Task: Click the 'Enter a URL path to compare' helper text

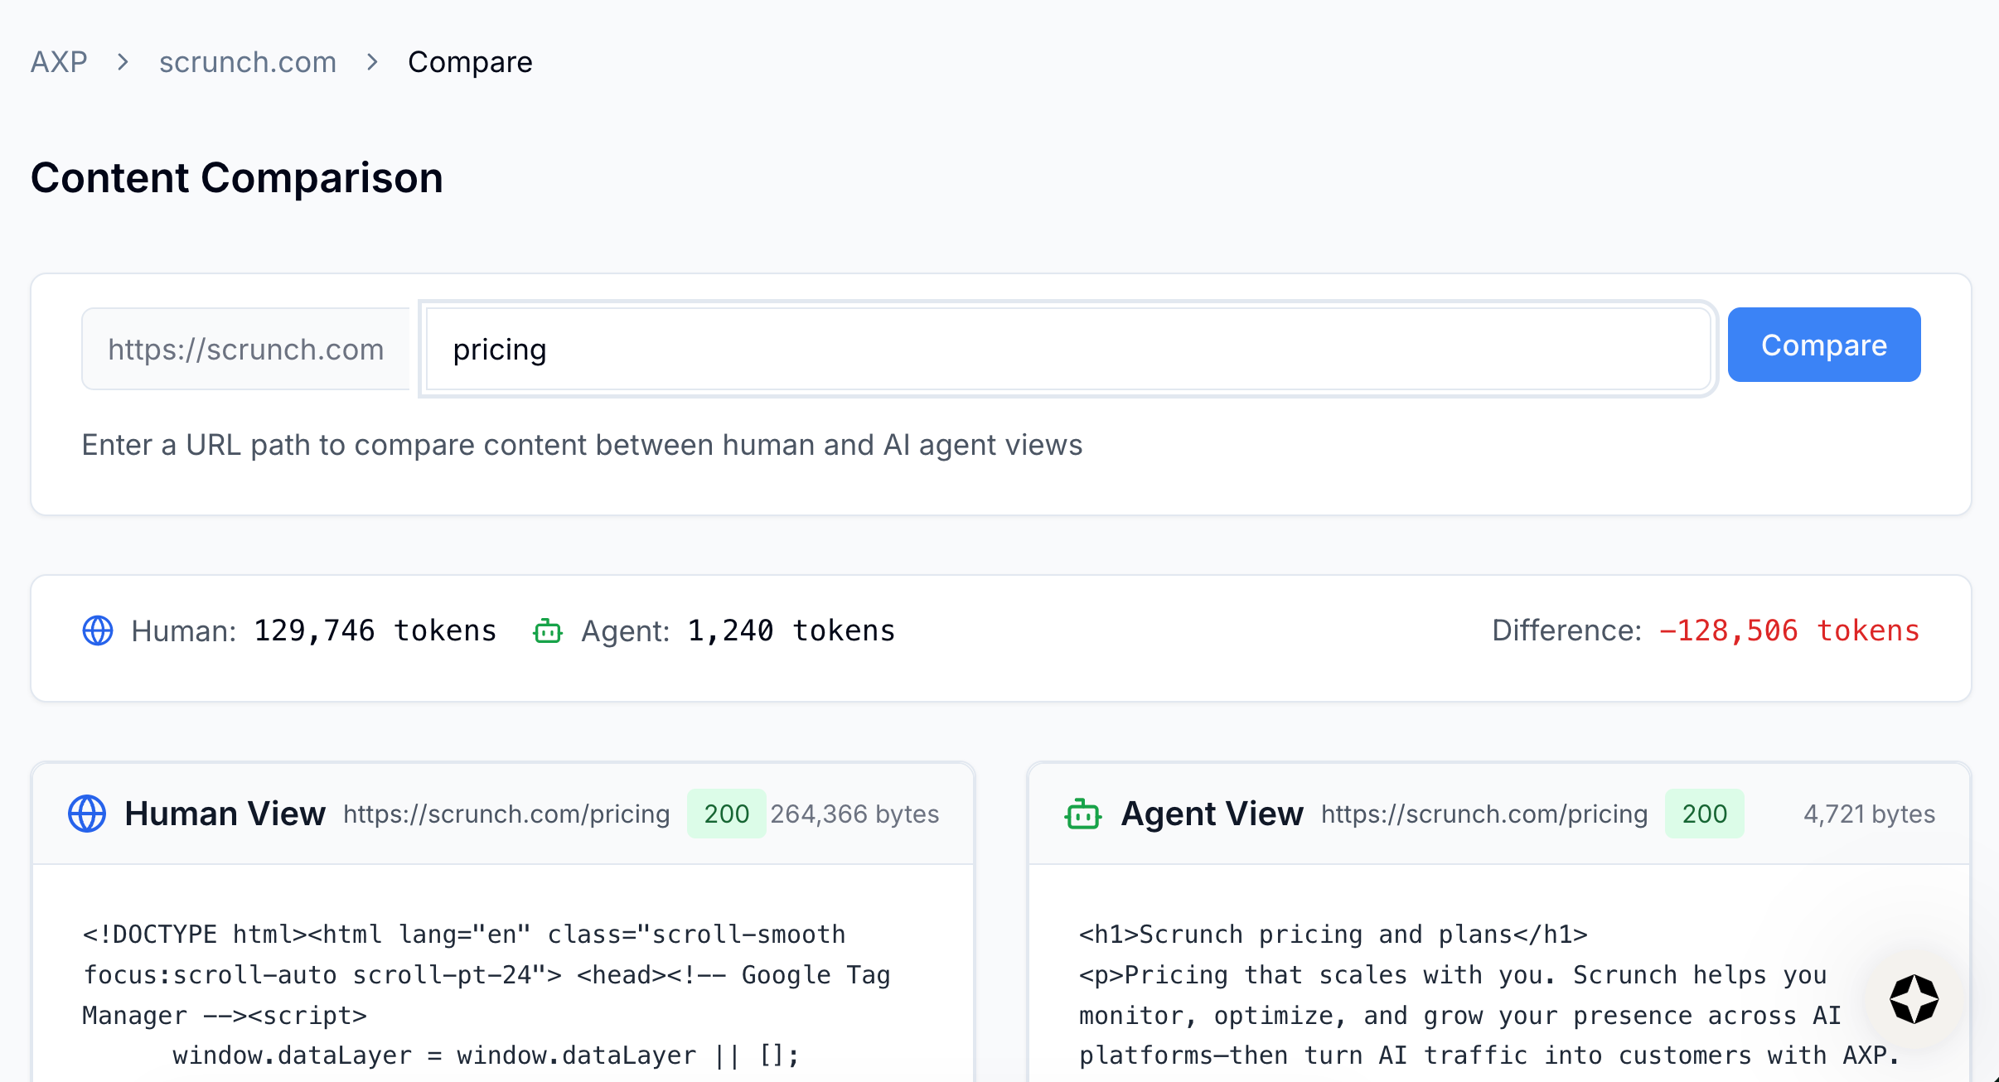Action: [x=582, y=445]
